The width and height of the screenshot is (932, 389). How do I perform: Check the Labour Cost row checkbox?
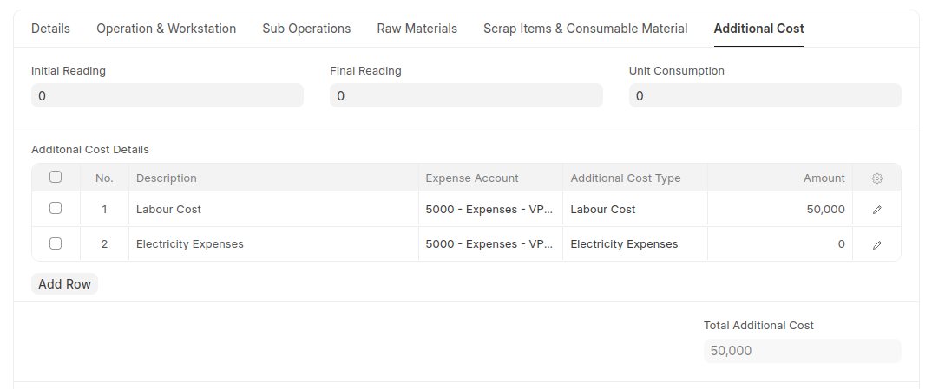coord(56,208)
